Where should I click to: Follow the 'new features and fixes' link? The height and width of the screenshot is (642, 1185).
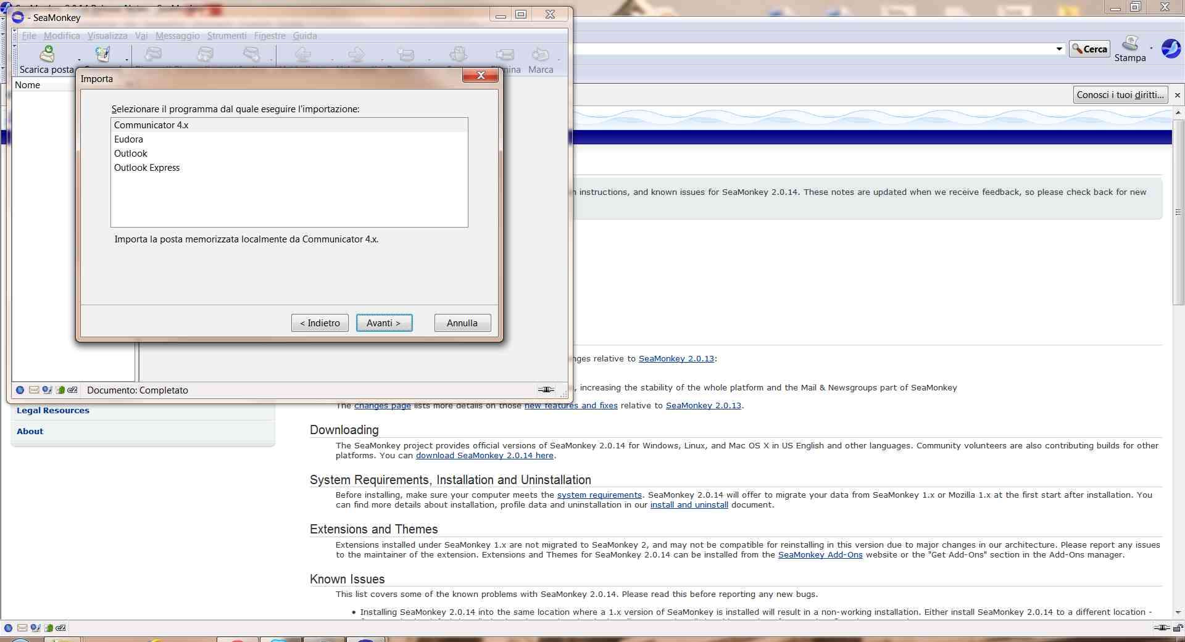571,406
